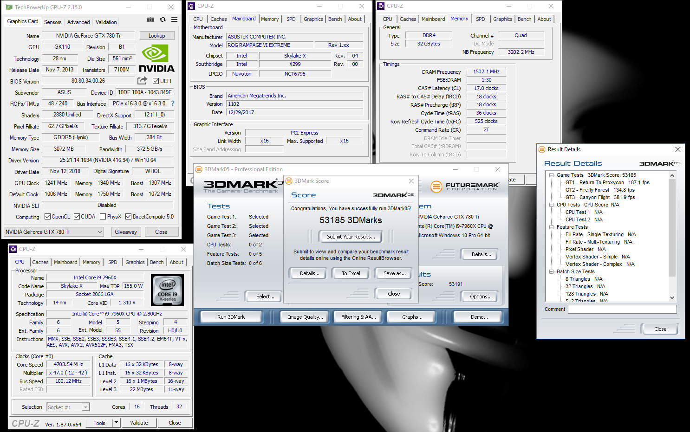This screenshot has width=690, height=432.
Task: Toggle the OpenCL checkbox
Action: click(x=47, y=217)
